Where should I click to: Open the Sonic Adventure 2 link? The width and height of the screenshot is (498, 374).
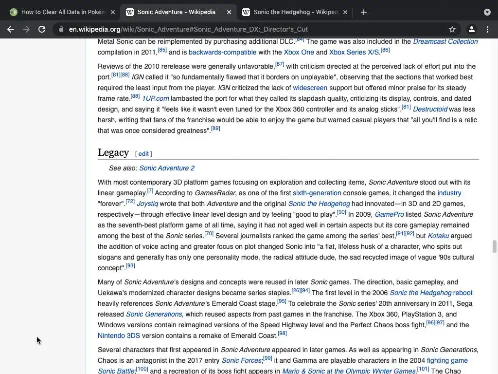[x=167, y=168]
